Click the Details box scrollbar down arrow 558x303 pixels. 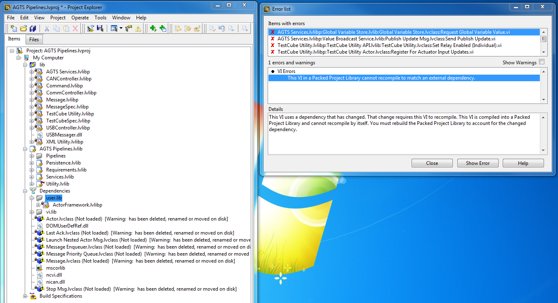[x=544, y=151]
